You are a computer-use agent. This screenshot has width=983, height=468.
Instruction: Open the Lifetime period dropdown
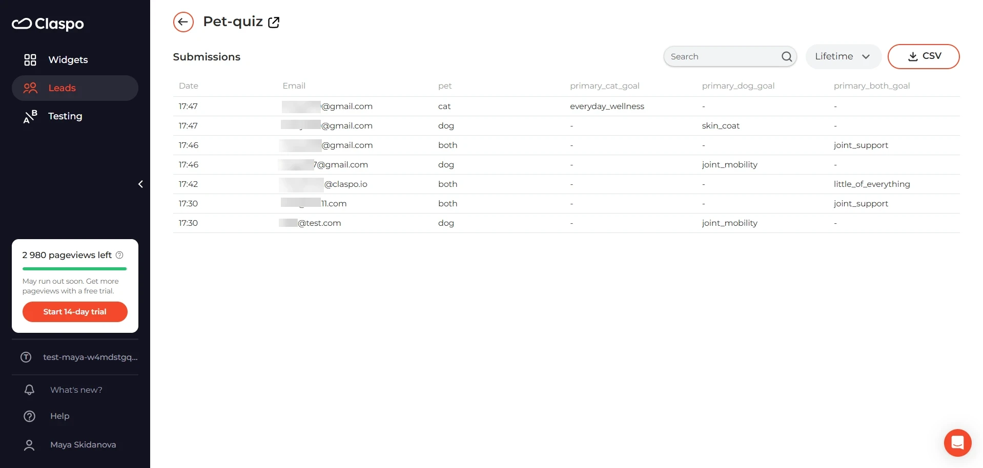point(844,56)
